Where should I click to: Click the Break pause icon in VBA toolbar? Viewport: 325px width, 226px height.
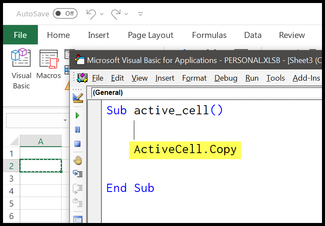77,130
